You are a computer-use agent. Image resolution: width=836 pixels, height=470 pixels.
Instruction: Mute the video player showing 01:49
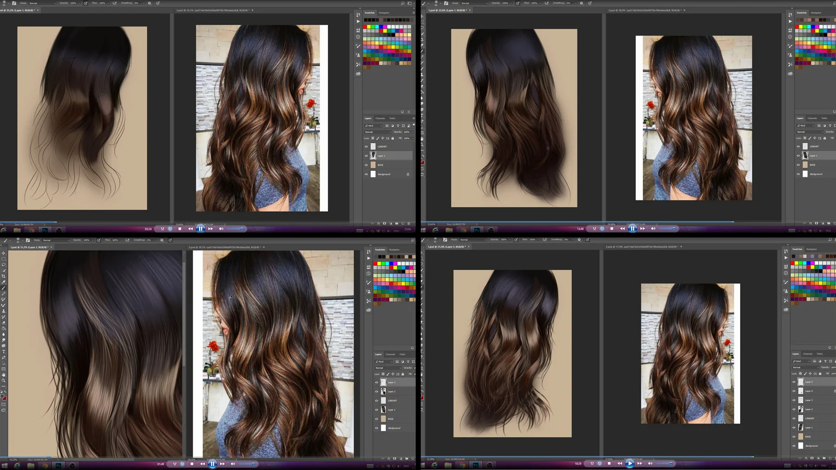[233, 464]
